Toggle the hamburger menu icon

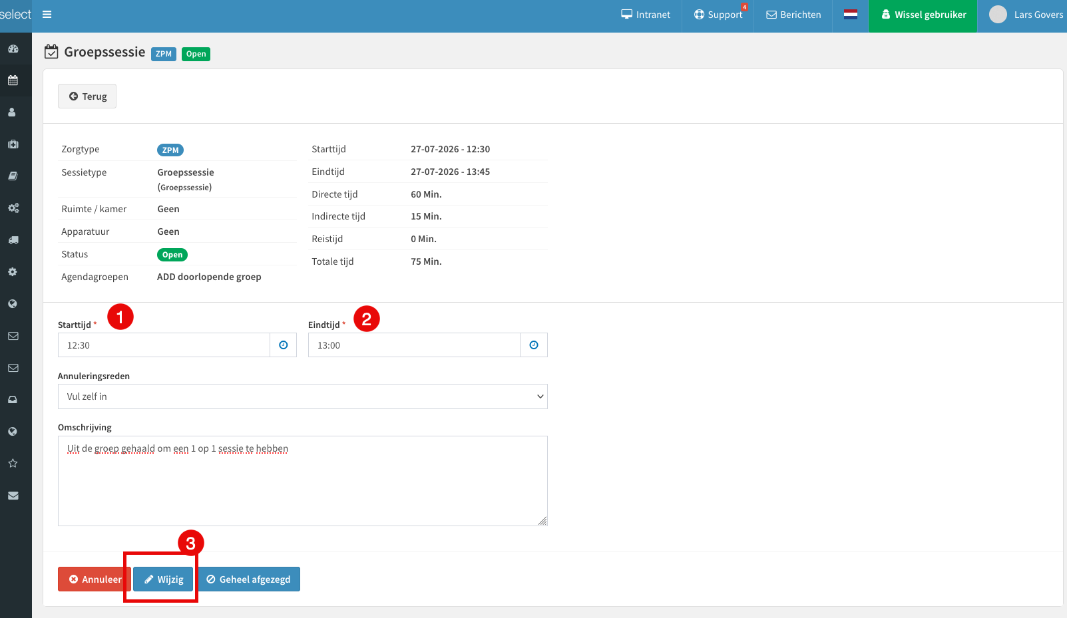pyautogui.click(x=47, y=15)
